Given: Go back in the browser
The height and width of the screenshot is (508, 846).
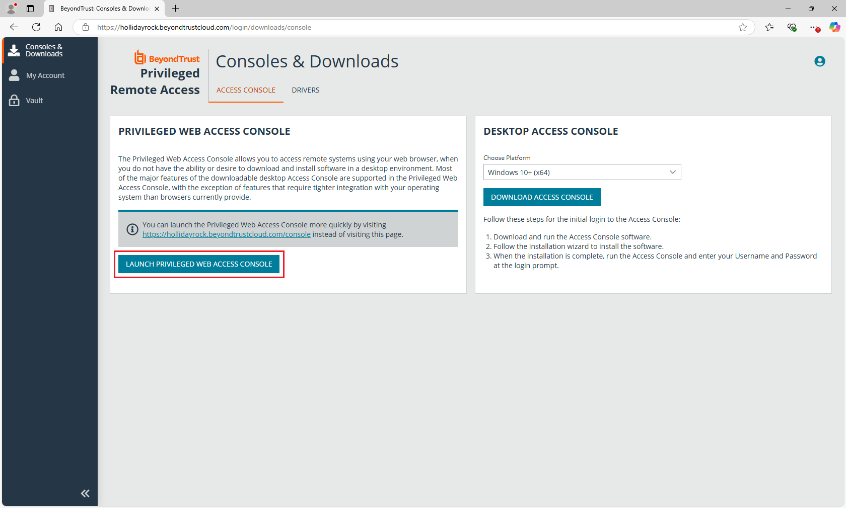Looking at the screenshot, I should [x=14, y=27].
